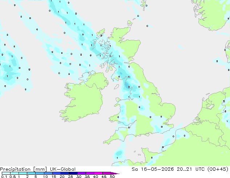Click the lightest 0.1–0.5 mm legend swatch

tap(6, 173)
